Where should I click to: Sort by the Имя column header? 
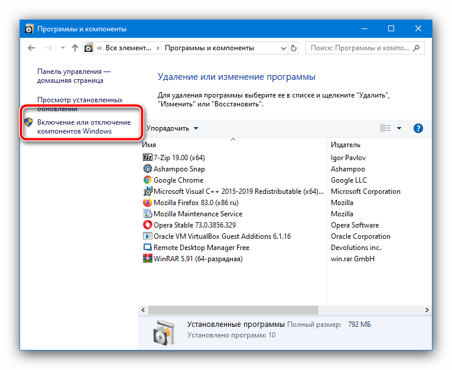149,145
